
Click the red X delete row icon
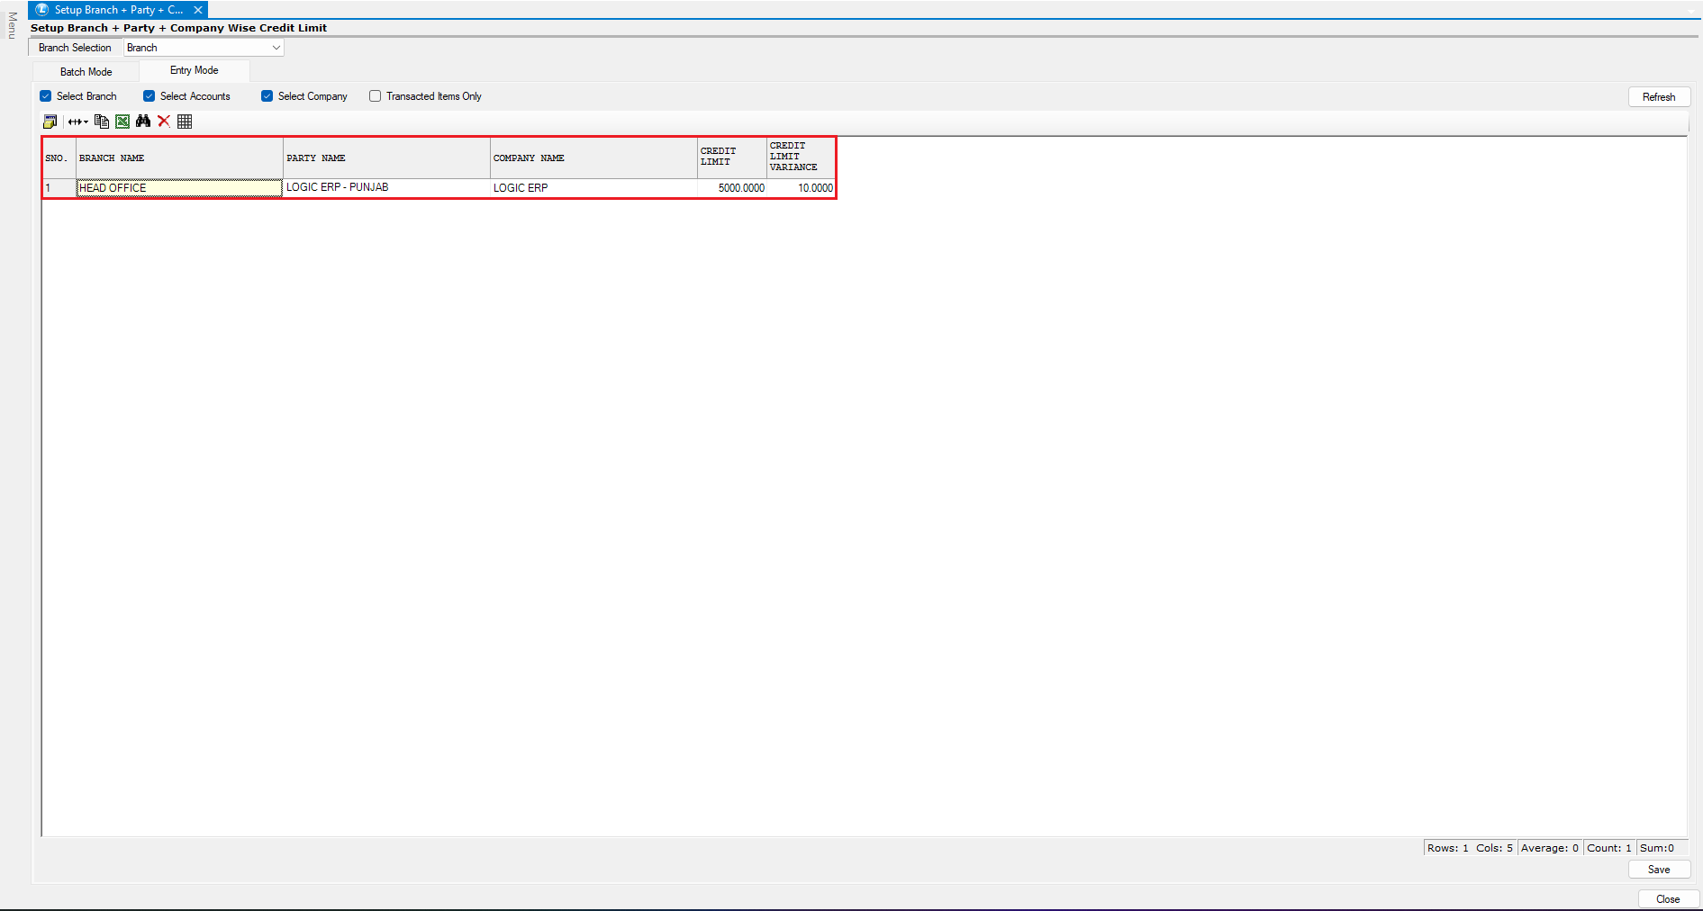point(164,122)
